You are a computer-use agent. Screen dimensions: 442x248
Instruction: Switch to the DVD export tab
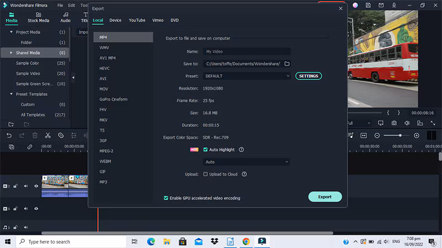tap(175, 20)
